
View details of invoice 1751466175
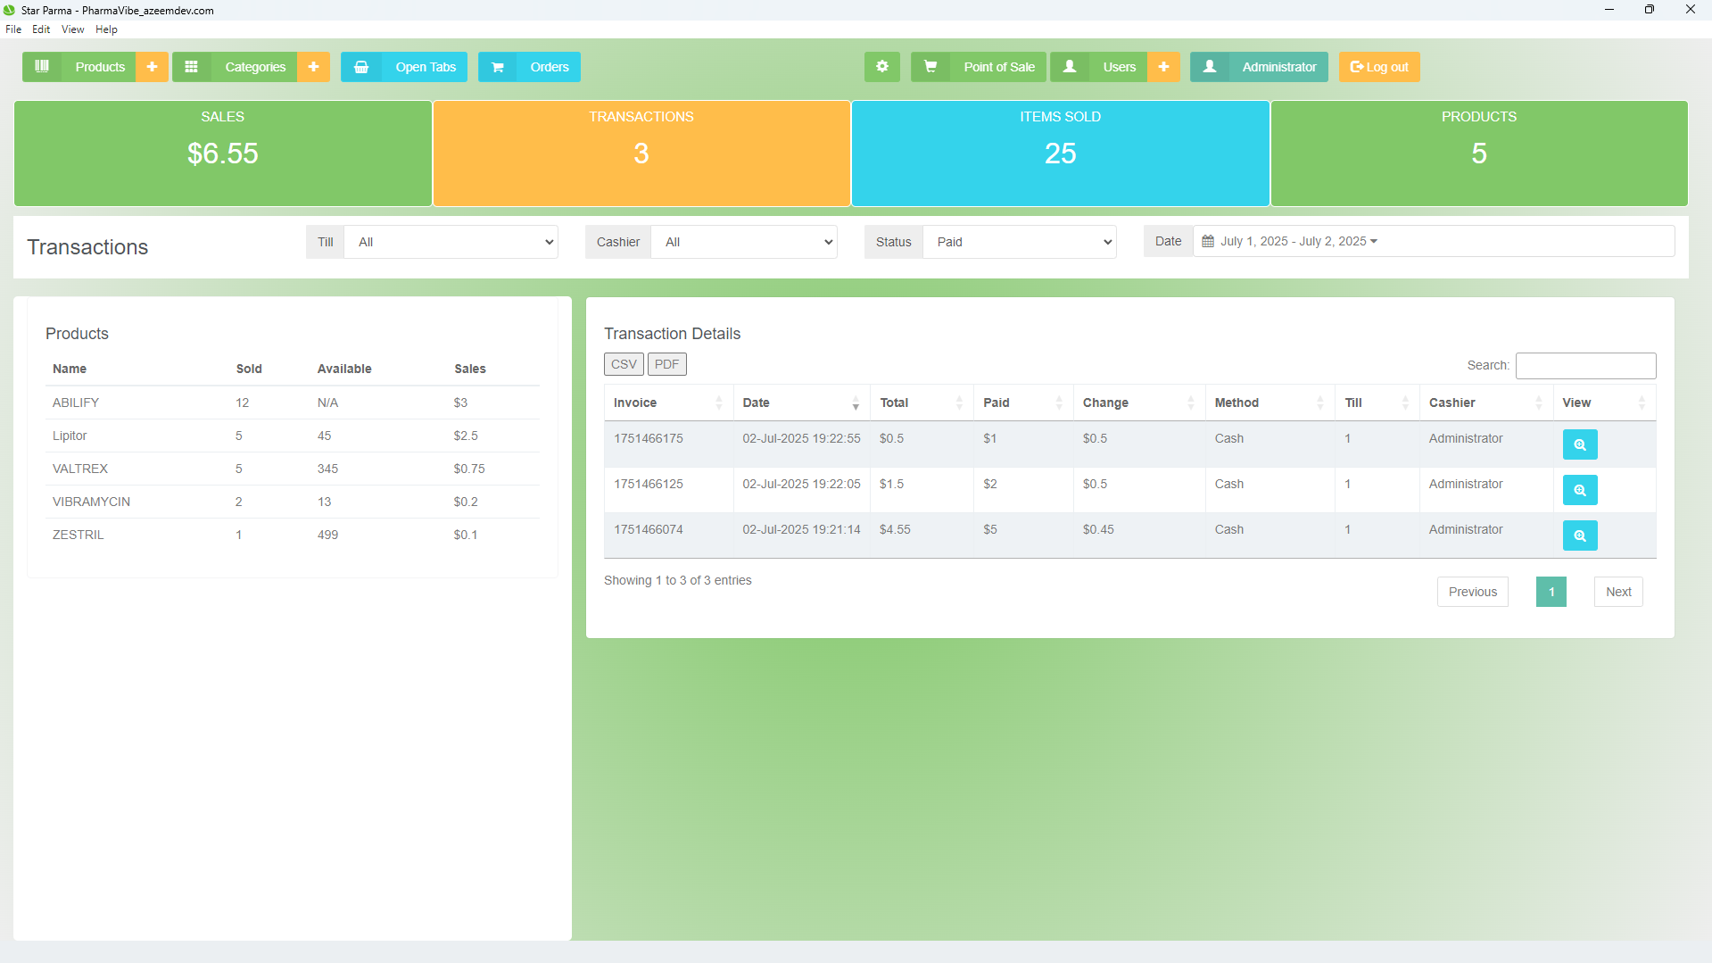point(1579,444)
